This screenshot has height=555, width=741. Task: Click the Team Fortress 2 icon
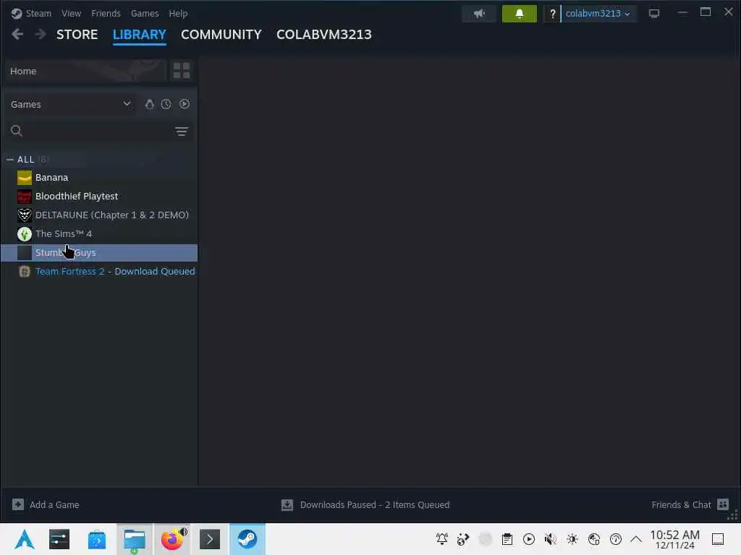click(x=25, y=272)
